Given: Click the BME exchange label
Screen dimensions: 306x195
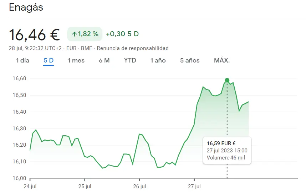Looking at the screenshot, I should click(x=87, y=48).
